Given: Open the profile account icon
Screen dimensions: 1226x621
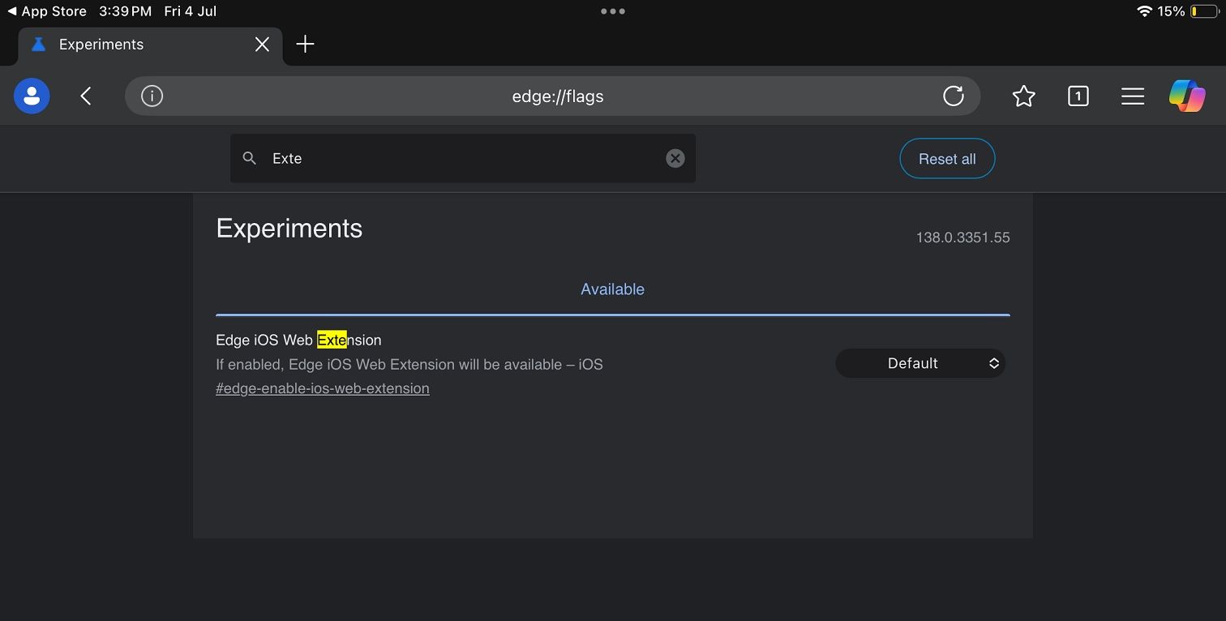Looking at the screenshot, I should pyautogui.click(x=32, y=96).
